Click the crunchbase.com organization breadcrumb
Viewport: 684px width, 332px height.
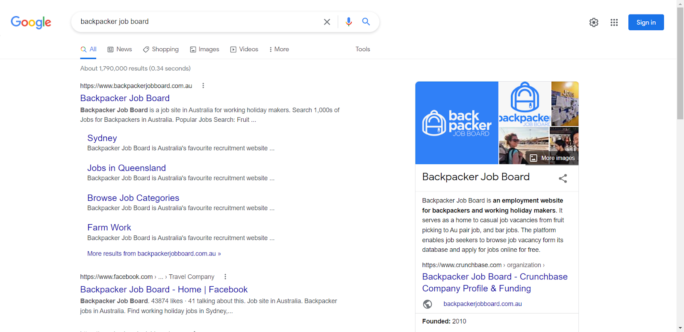(484, 265)
